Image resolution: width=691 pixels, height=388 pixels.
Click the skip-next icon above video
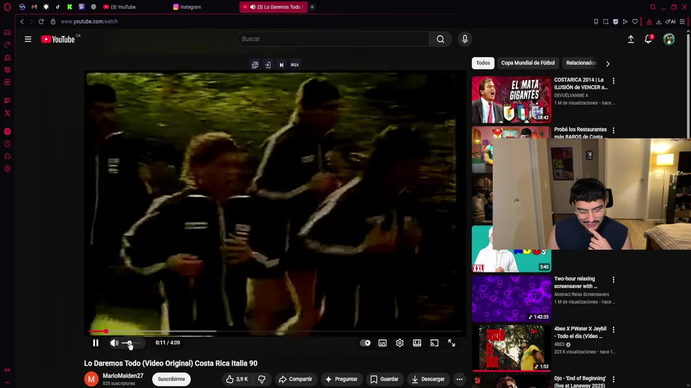(281, 65)
